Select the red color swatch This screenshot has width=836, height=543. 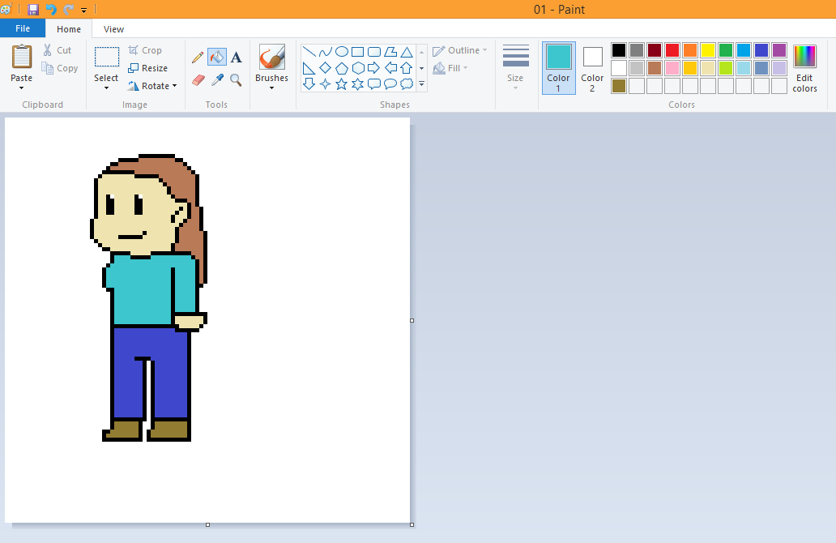coord(672,49)
